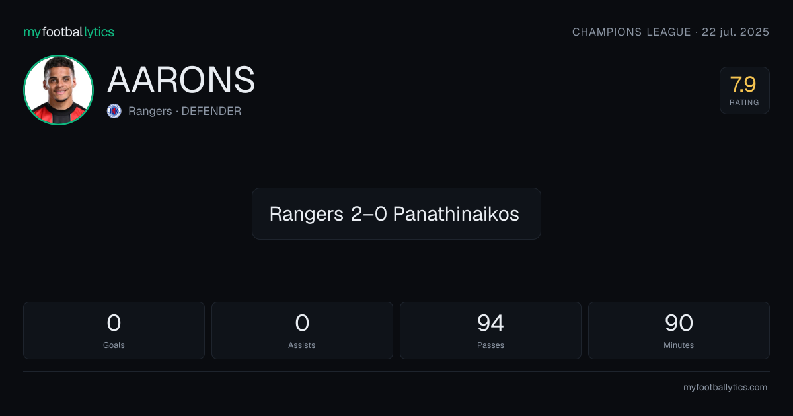
Task: Select the Goals stat card
Action: [114, 330]
